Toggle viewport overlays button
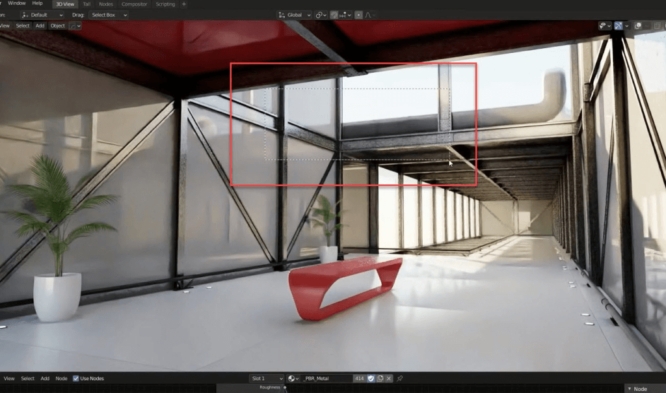Image resolution: width=666 pixels, height=393 pixels. tap(637, 26)
